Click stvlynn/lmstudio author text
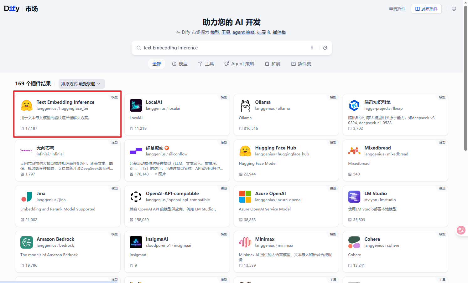 (x=380, y=200)
